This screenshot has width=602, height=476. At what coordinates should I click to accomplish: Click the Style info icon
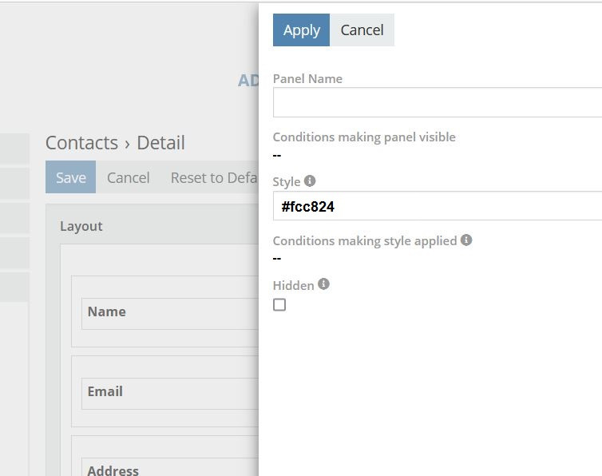point(310,181)
